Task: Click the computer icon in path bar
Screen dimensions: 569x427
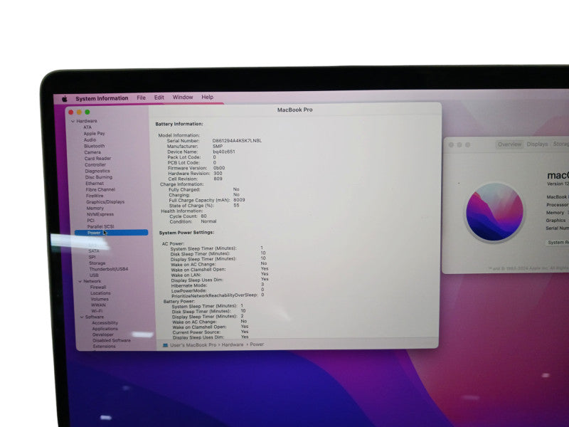Action: point(166,345)
